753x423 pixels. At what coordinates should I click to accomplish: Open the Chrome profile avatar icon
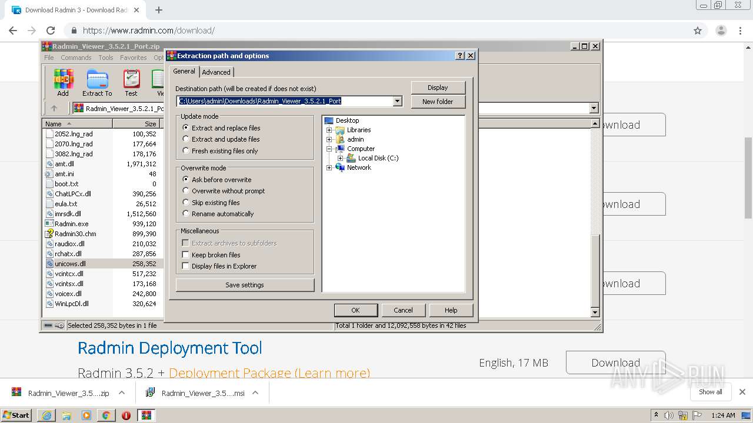point(721,31)
